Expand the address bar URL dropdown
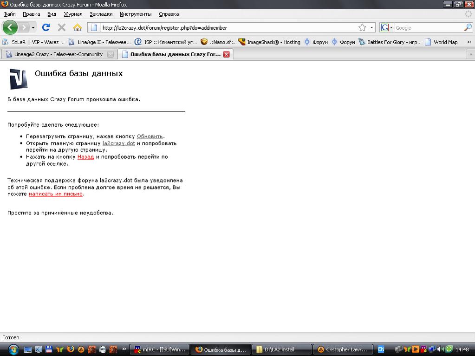 (x=372, y=28)
